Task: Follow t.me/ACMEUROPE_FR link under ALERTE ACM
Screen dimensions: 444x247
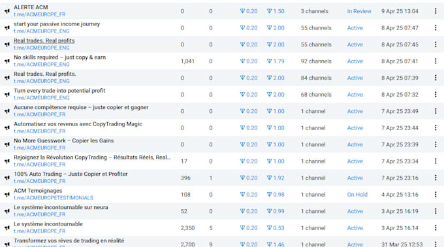Action: 40,14
